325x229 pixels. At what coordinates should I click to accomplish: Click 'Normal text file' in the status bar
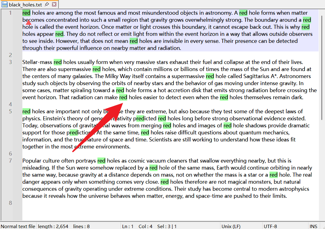(x=18, y=226)
